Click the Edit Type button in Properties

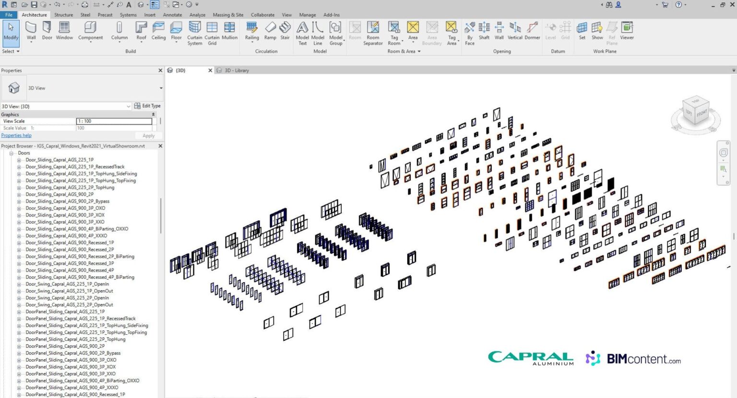coord(148,106)
